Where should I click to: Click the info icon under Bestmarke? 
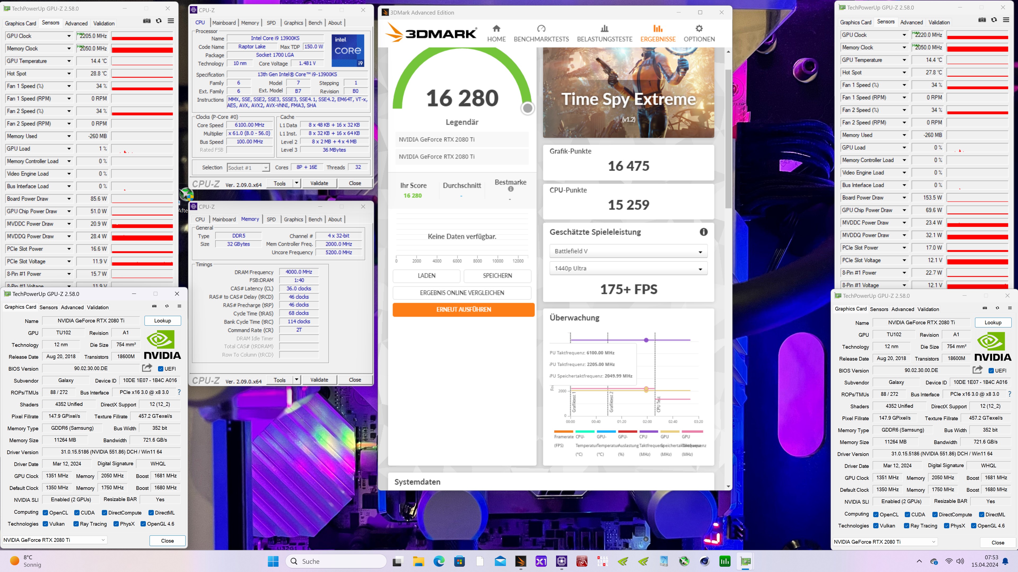(510, 189)
